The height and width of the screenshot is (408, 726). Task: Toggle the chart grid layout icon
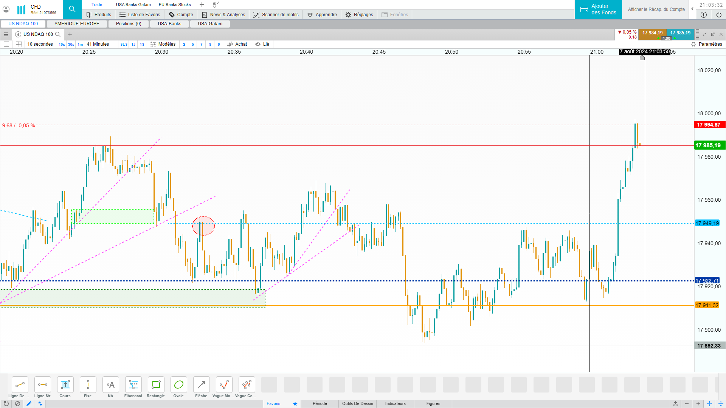tap(19, 44)
